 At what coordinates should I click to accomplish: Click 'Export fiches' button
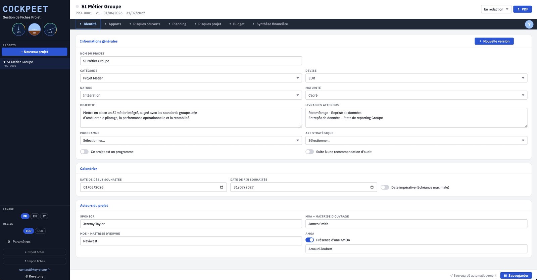pyautogui.click(x=35, y=252)
